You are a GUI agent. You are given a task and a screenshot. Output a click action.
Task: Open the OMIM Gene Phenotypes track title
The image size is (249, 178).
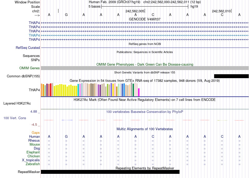(x=145, y=65)
